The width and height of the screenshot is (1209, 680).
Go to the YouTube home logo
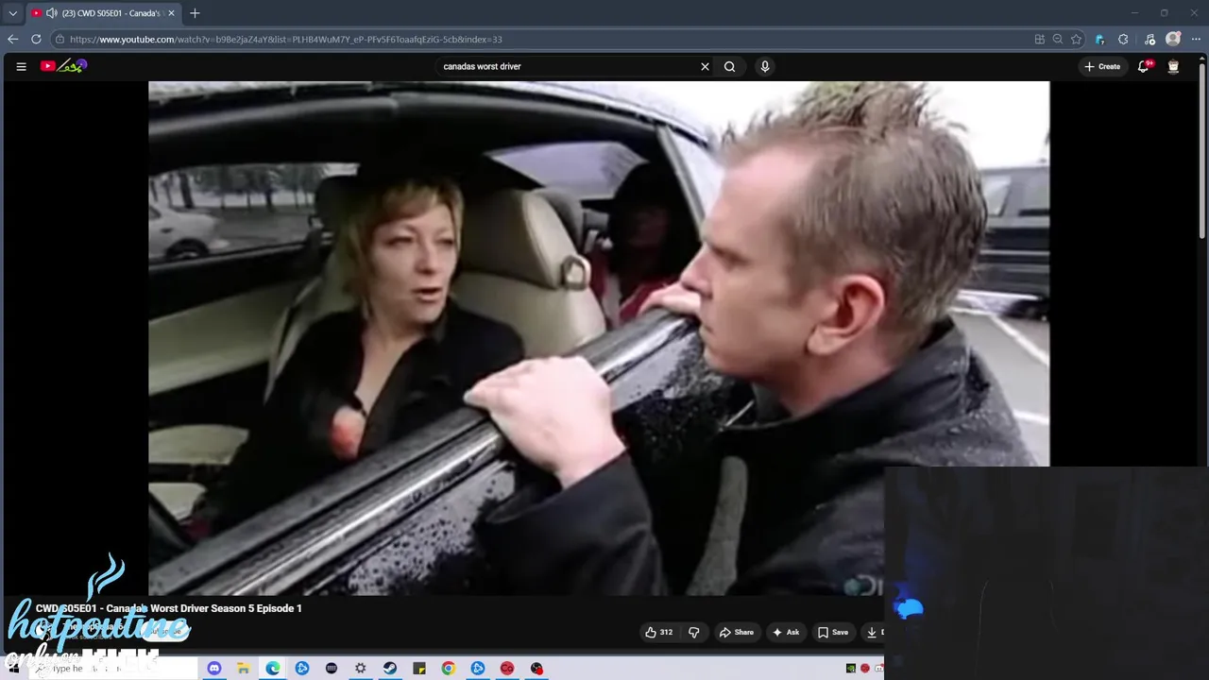[63, 66]
